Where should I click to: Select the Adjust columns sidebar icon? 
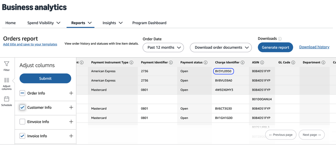(7, 80)
